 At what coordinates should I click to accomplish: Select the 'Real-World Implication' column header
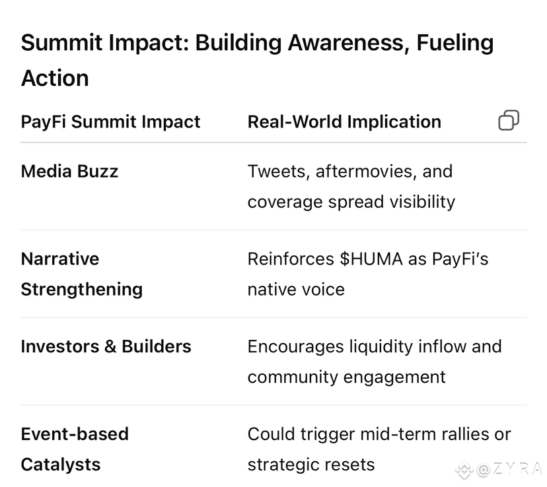344,122
